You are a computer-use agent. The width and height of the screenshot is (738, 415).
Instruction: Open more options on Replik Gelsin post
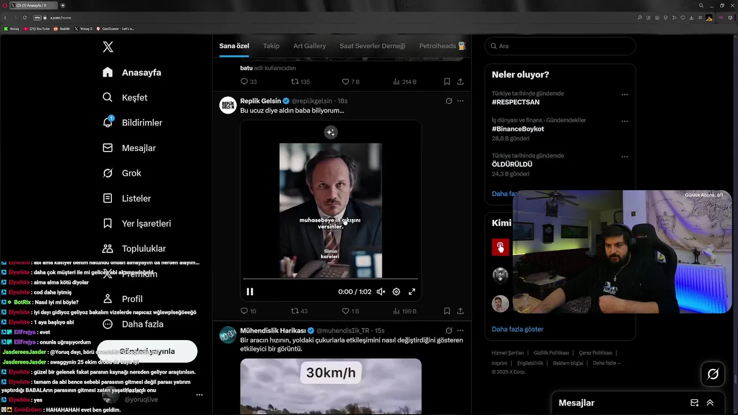[x=460, y=101]
